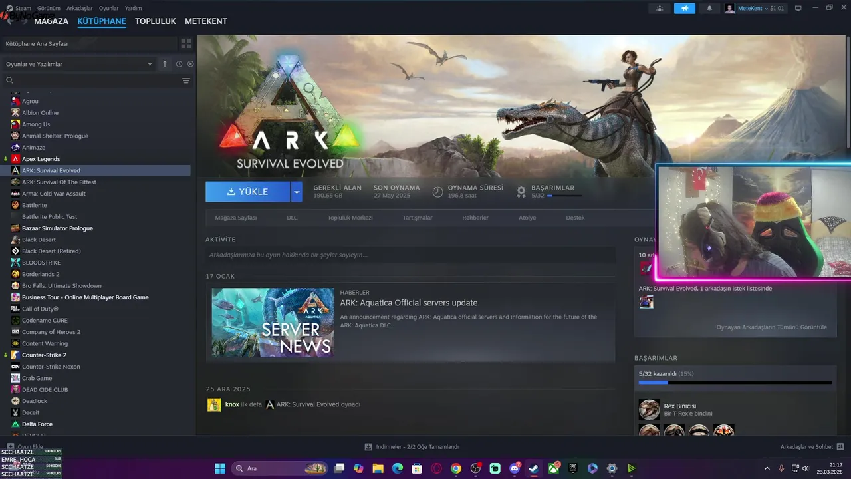This screenshot has height=479, width=851.
Task: Open the blue announcements megaphone button
Action: pyautogui.click(x=684, y=8)
